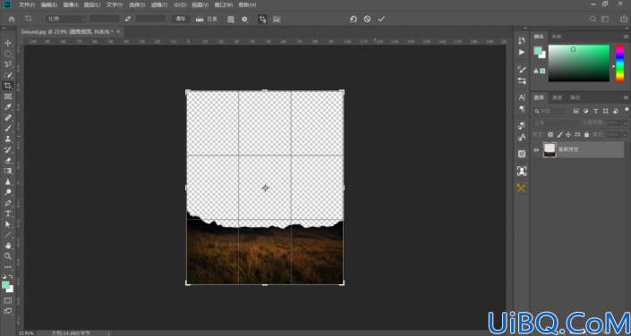Pick a color in the color field
Screen dimensions: 631x336
[579, 63]
